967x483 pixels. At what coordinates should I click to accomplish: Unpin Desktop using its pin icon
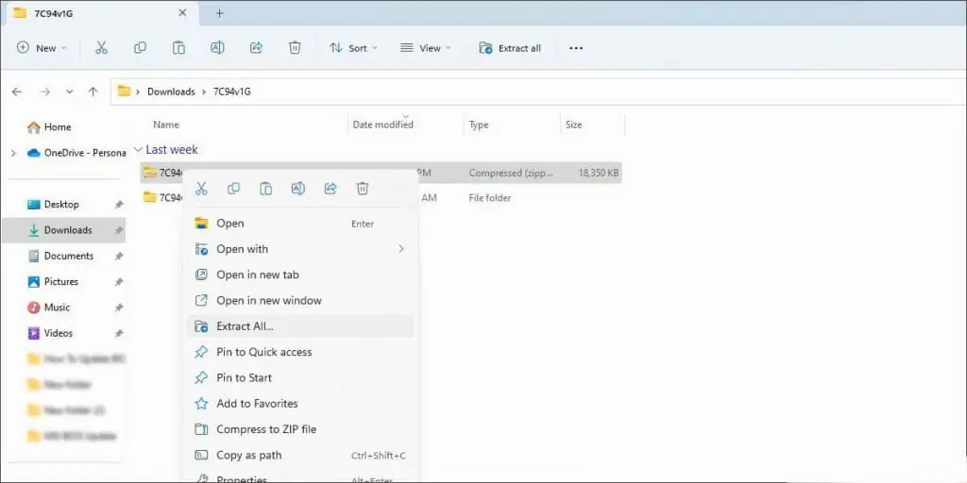pos(119,205)
